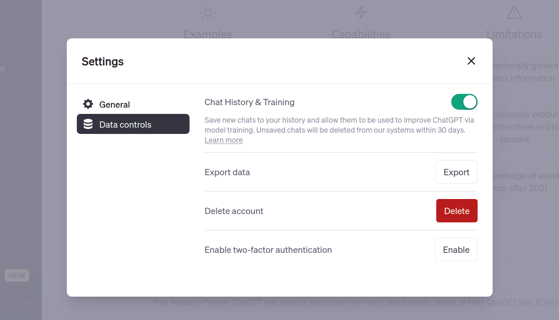Click the Chat History & Training label
Image resolution: width=559 pixels, height=320 pixels.
coord(249,102)
